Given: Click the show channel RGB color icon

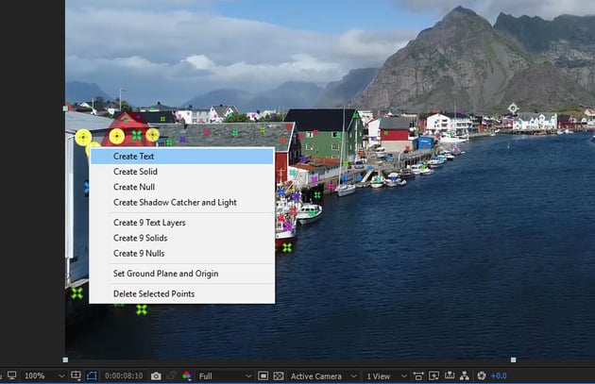Looking at the screenshot, I should [x=186, y=376].
